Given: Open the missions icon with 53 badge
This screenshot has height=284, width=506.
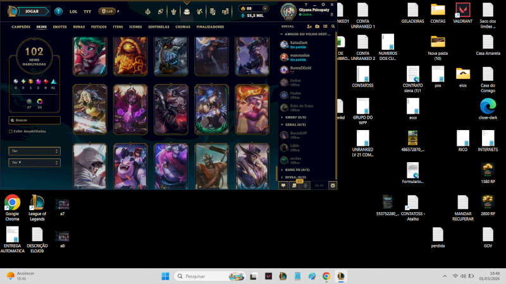Looking at the screenshot, I should tap(294, 186).
